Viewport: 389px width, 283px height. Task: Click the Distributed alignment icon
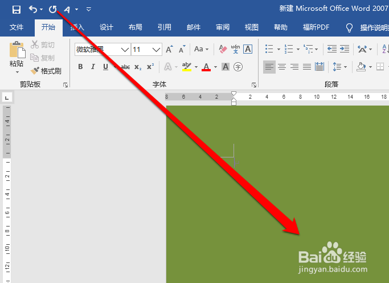(x=320, y=67)
